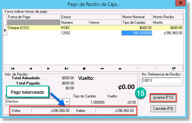Select the 661.600000 exchange rate cell
Viewport: 192px width, 123px height.
click(x=137, y=33)
